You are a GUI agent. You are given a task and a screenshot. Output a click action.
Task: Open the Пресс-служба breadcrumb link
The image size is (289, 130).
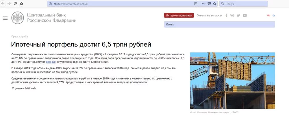(20, 37)
